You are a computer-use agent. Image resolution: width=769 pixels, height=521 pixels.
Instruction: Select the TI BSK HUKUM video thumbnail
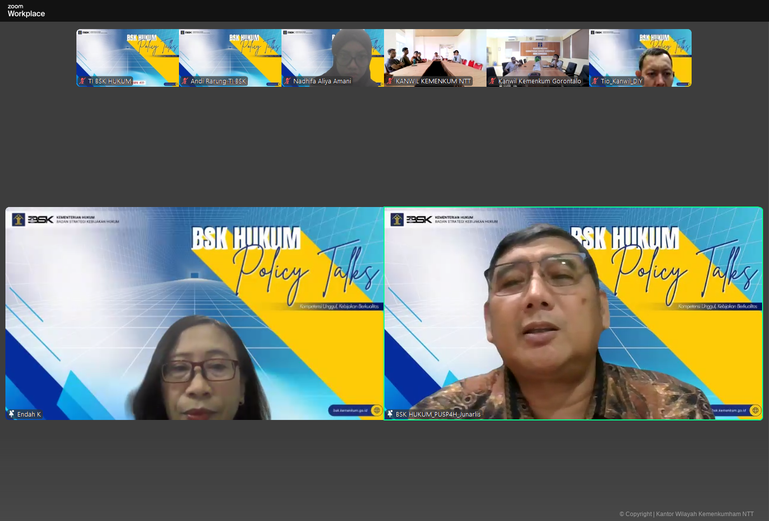(x=128, y=54)
